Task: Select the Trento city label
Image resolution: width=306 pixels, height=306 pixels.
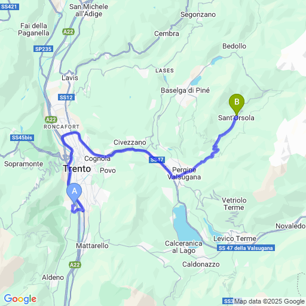Action: [x=77, y=169]
